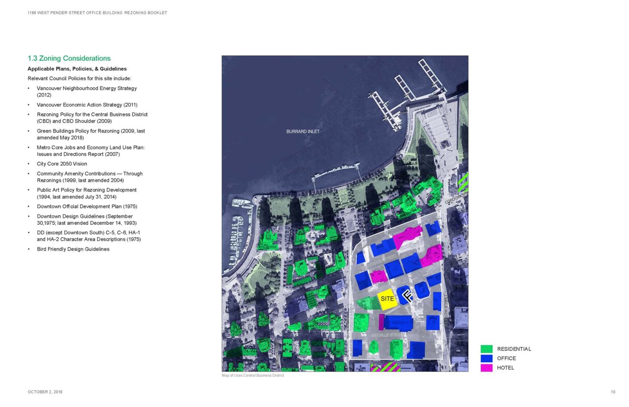Image resolution: width=629 pixels, height=407 pixels.
Task: Click 'Downtown Official Development Plan (1975)' bullet
Action: coord(87,206)
